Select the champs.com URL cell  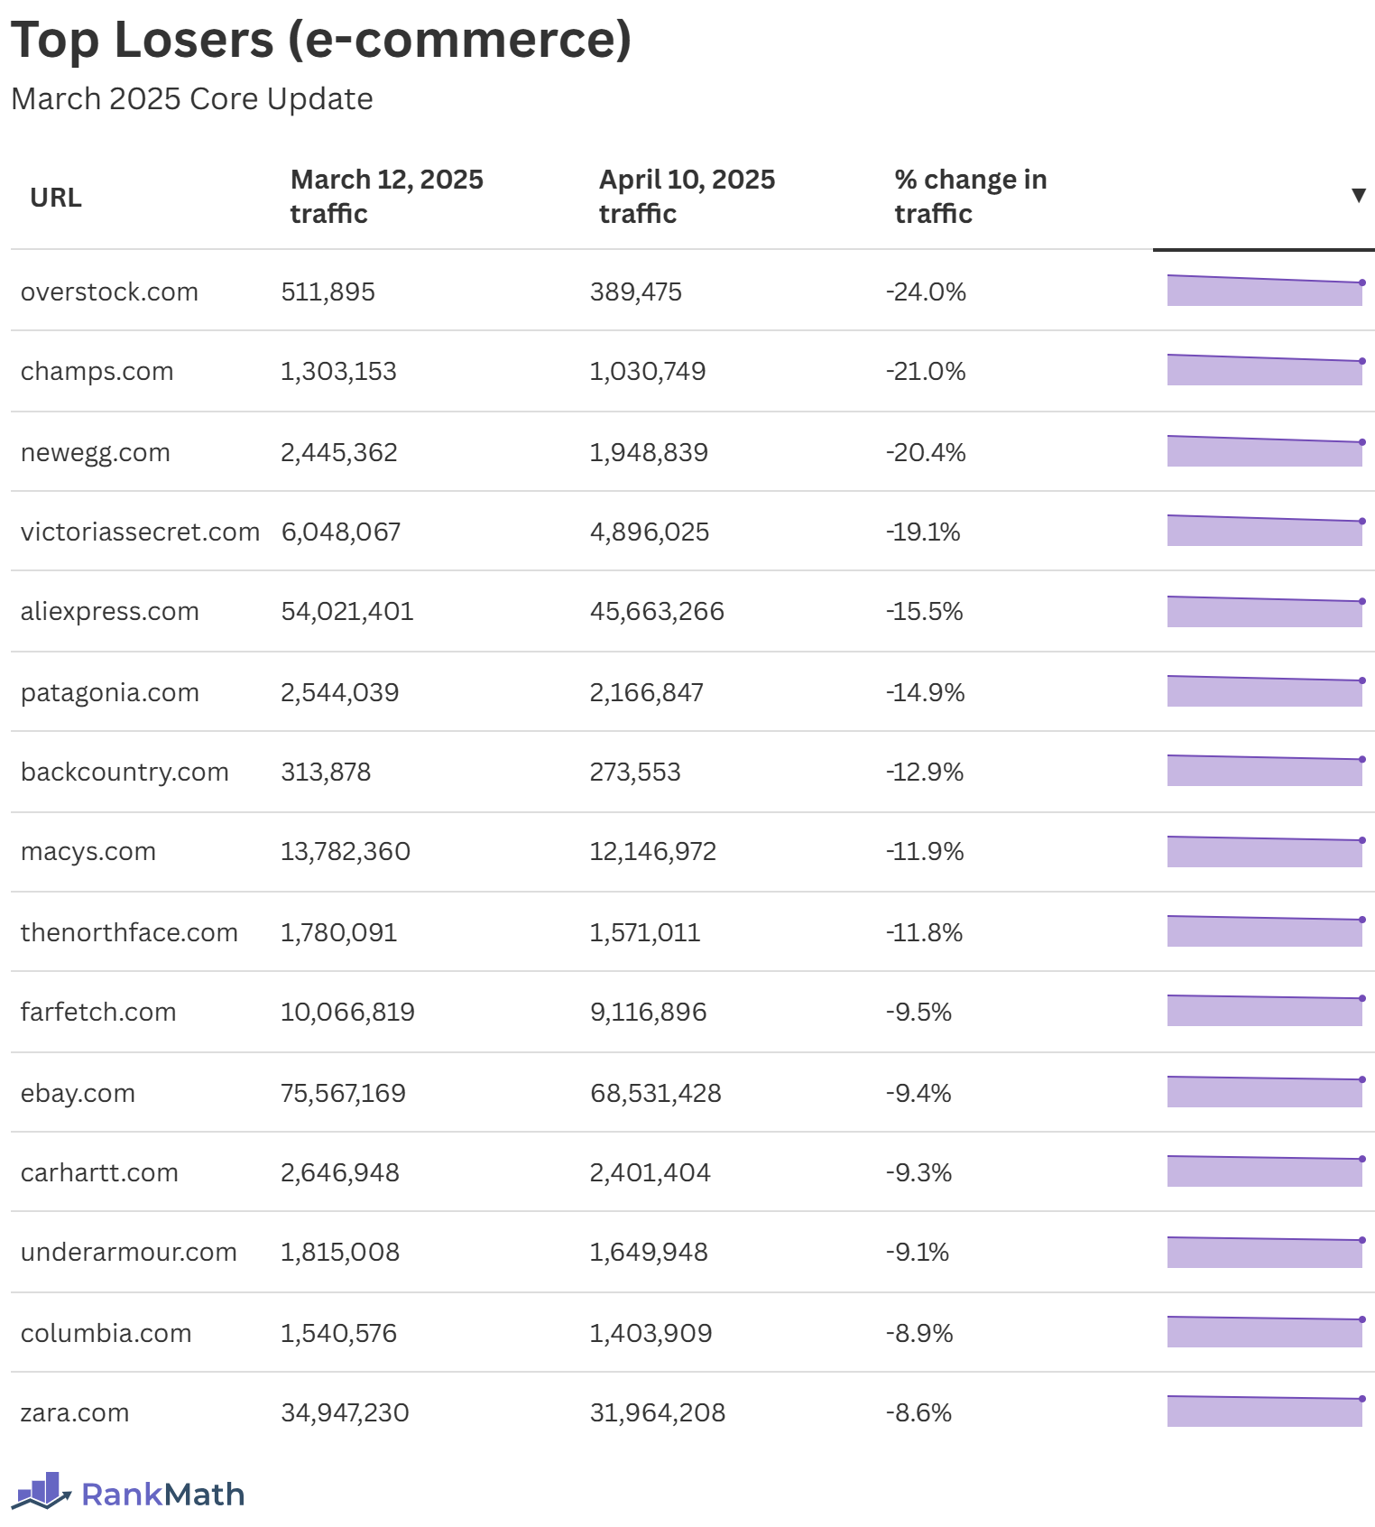97,371
